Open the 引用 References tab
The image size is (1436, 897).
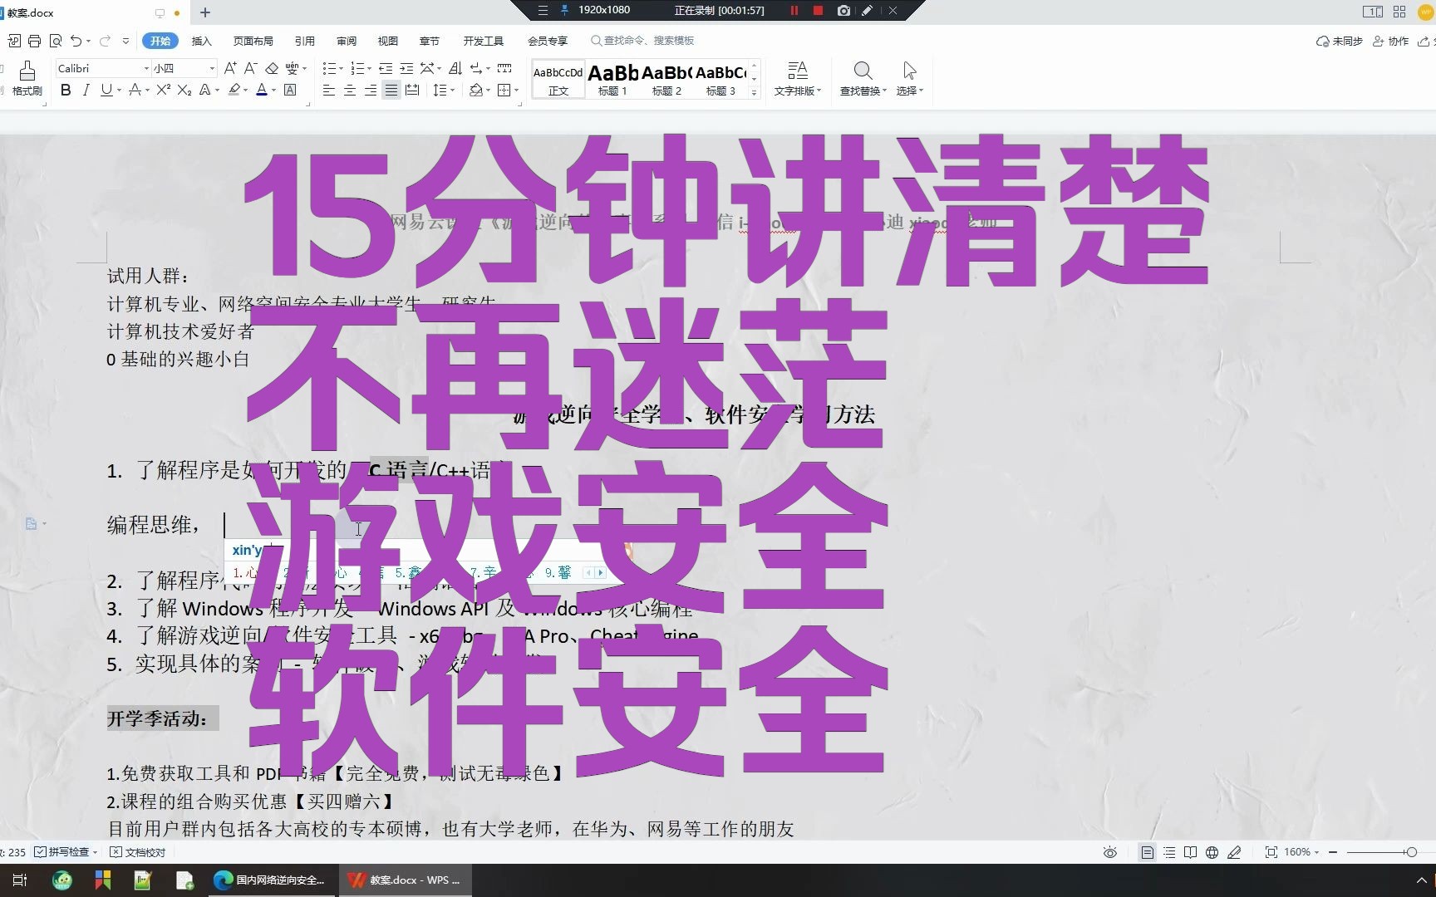[x=304, y=41]
